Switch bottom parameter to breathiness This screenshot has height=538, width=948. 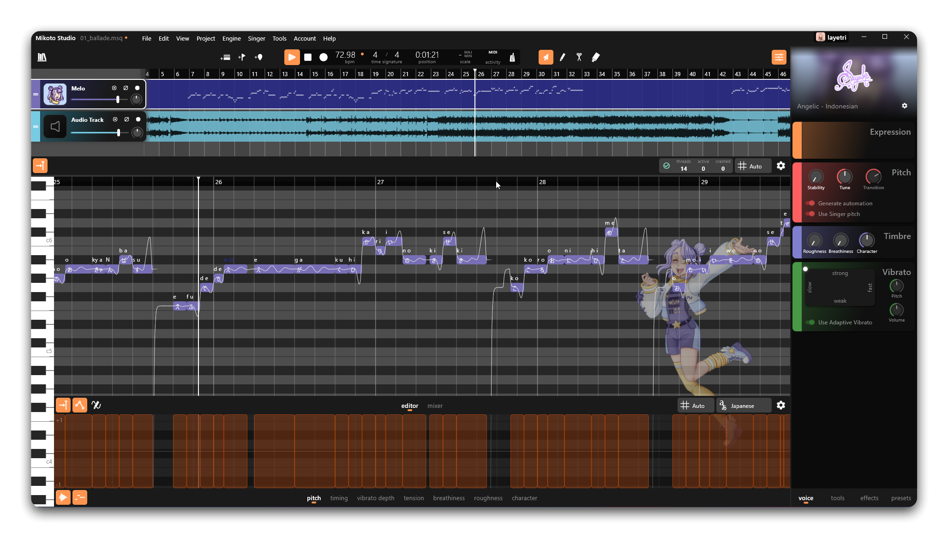[x=449, y=498]
